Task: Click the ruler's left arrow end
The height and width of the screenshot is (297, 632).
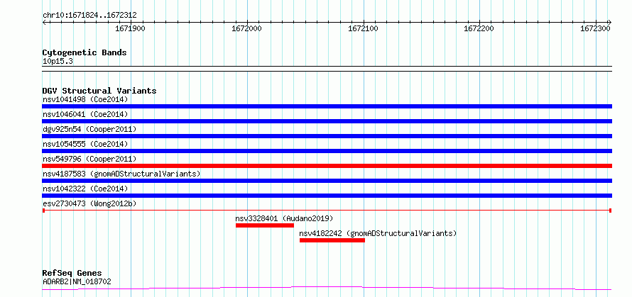Action: [x=44, y=22]
